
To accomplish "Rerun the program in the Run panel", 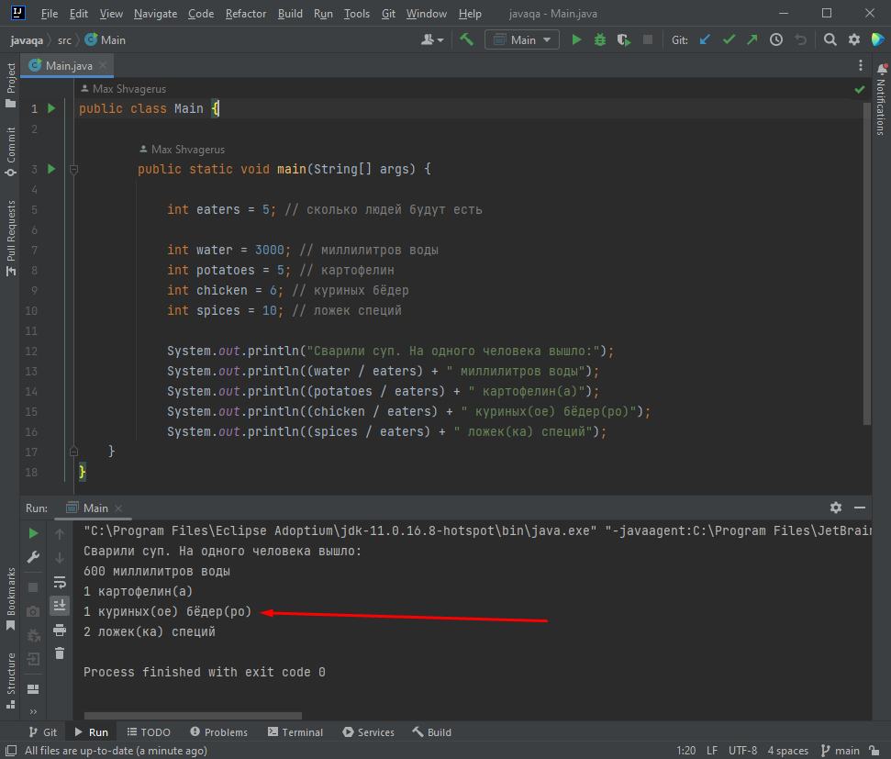I will 33,532.
